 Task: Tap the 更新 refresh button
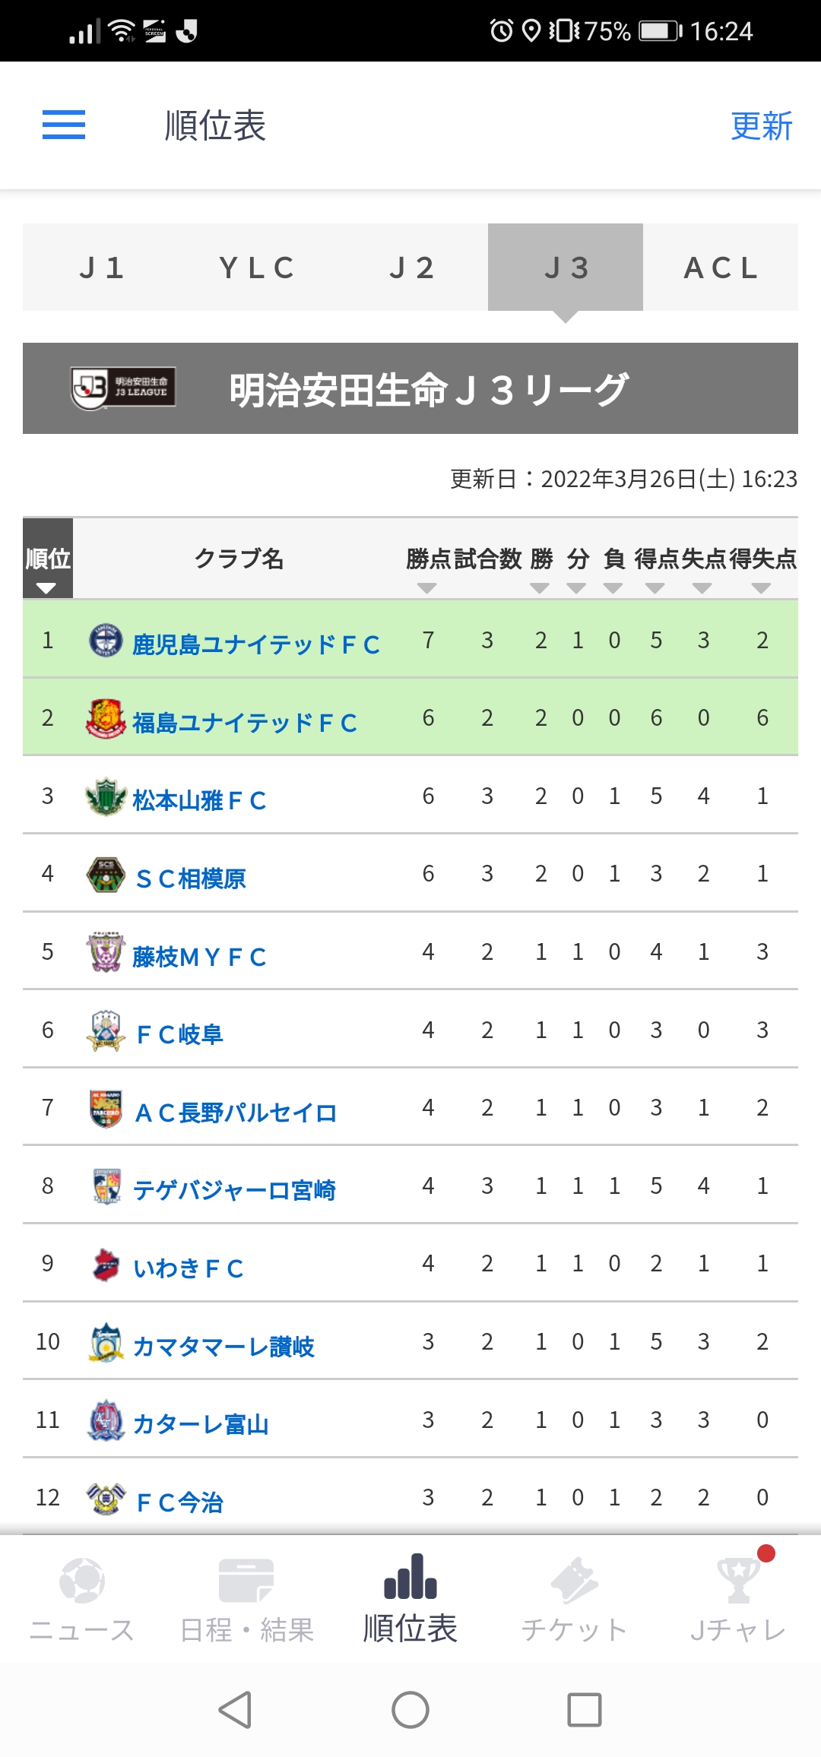[x=761, y=125]
